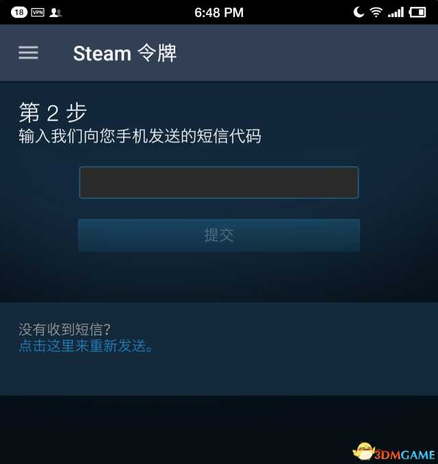Tap the battery indicator icon

pos(417,12)
